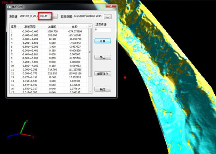Click the results table vertical scrollbar

tap(90, 53)
